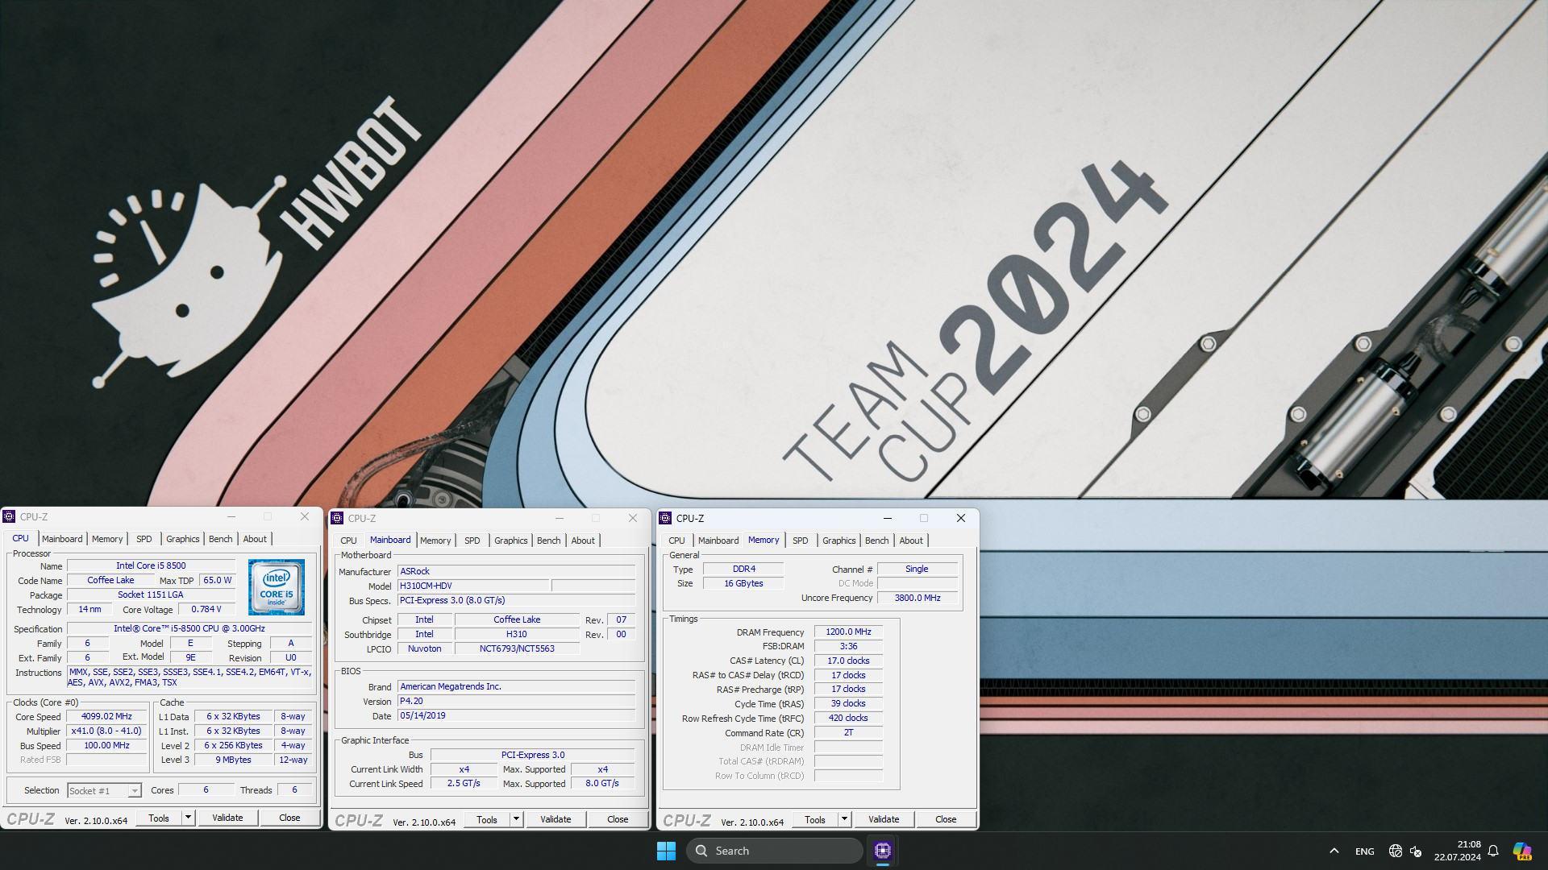
Task: Open Graphics tab in the middle CPU-Z window
Action: (x=511, y=541)
